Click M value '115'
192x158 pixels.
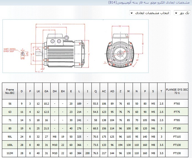(x=128, y=137)
